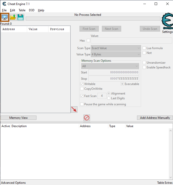The width and height of the screenshot is (173, 185).
Task: Click the Undo Scan button
Action: click(150, 29)
